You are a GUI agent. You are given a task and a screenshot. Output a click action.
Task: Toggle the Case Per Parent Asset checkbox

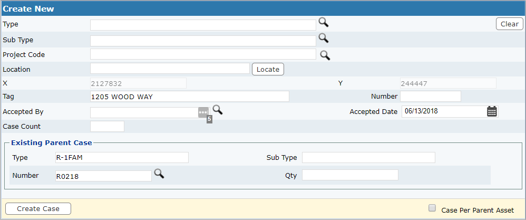coord(432,208)
